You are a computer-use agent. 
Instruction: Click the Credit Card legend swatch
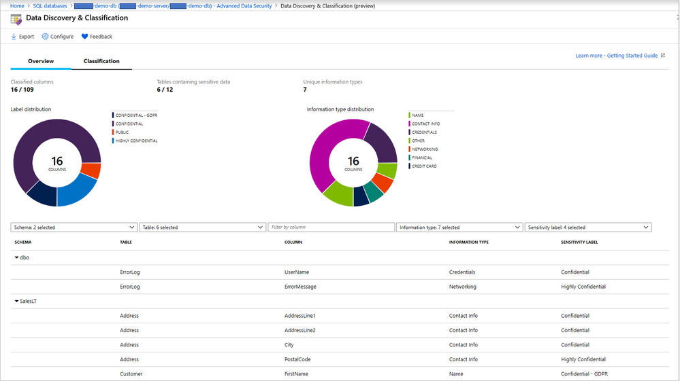point(409,166)
